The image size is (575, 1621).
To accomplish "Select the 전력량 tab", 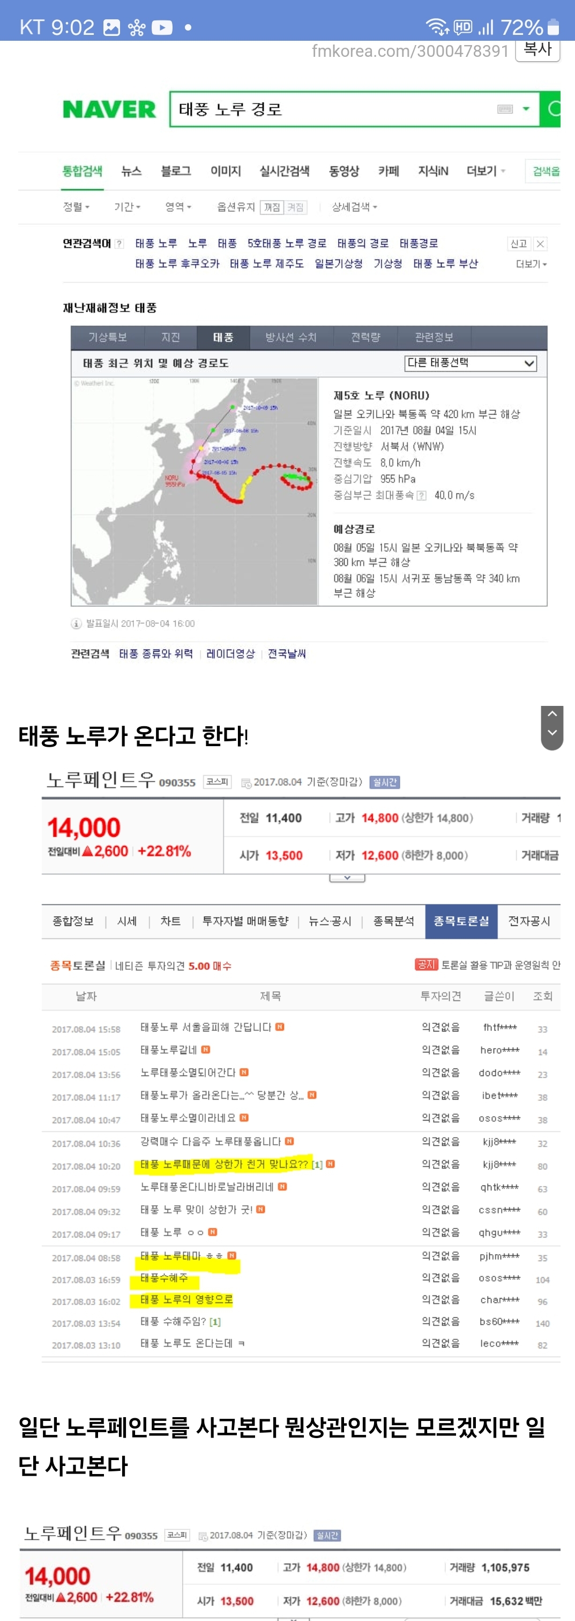I will point(365,338).
